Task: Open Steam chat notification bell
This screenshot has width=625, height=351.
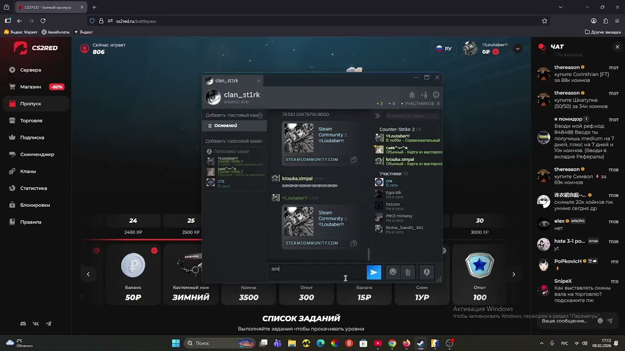Action: [x=412, y=95]
